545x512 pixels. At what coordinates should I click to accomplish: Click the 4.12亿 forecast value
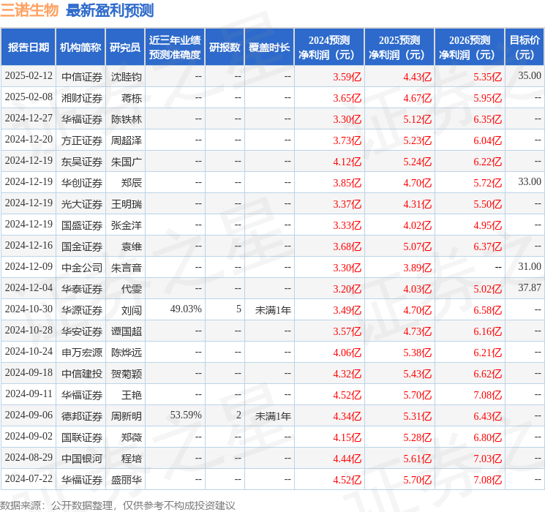click(x=347, y=162)
